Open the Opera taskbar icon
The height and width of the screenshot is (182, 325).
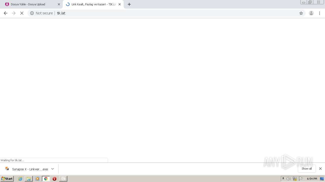pyautogui.click(x=54, y=179)
